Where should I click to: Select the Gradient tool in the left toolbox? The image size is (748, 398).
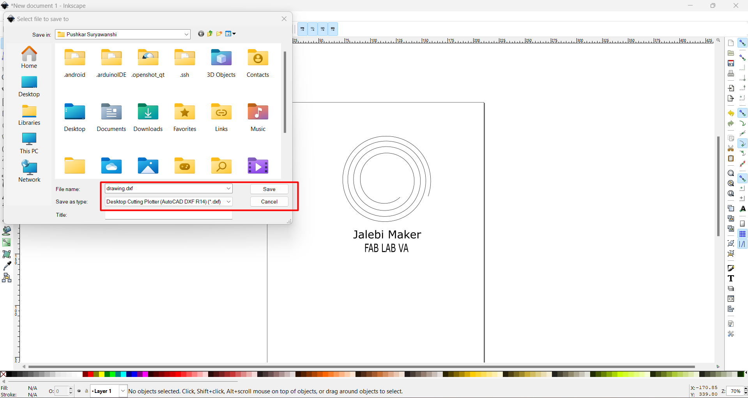tap(7, 242)
